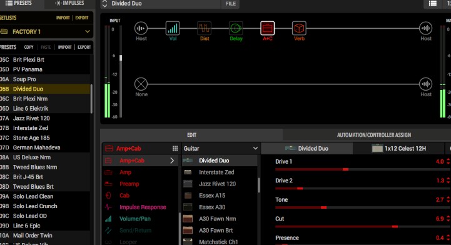Open the AUTOMATION/CONTROLLER ASSIGN tab
The height and width of the screenshot is (245, 451).
point(374,135)
